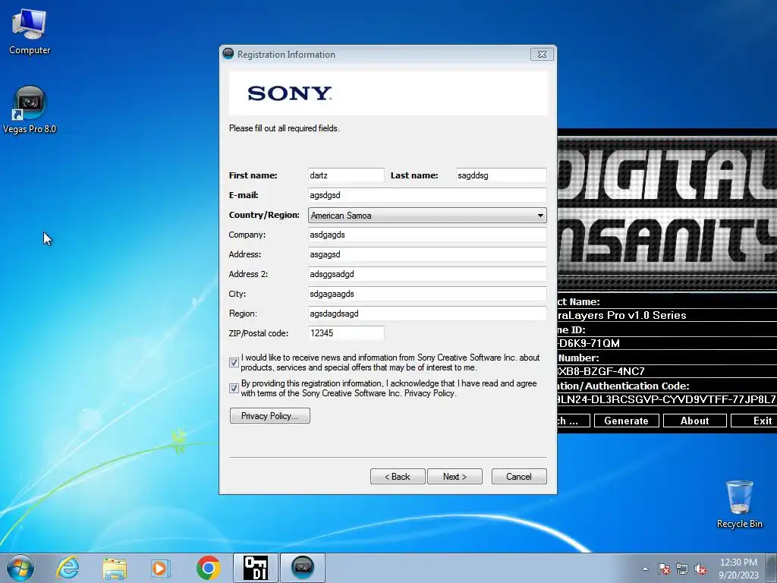This screenshot has height=583, width=777.
Task: Open the Recycle Bin on desktop
Action: click(739, 504)
